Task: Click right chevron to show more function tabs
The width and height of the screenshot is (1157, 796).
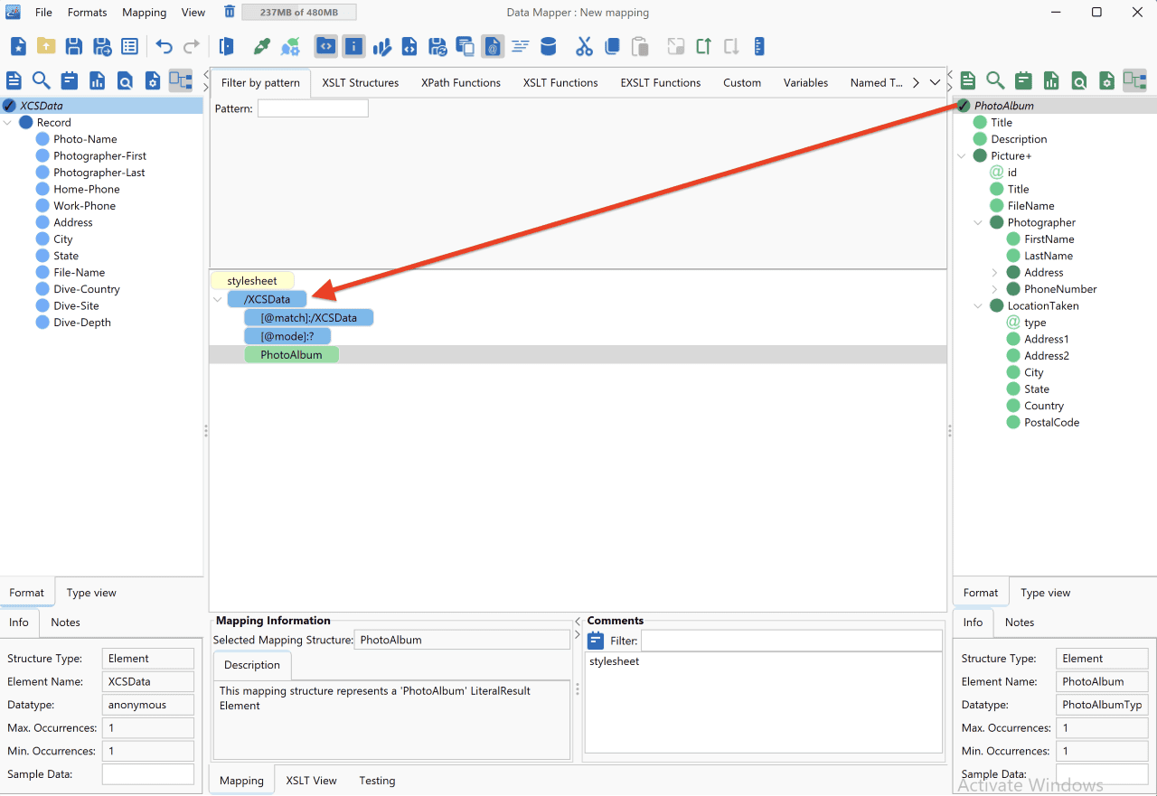Action: [916, 82]
